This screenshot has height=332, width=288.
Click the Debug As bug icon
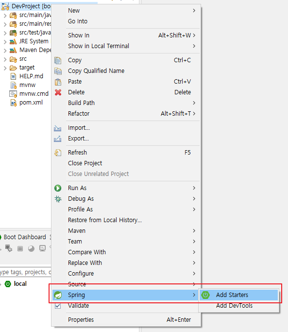[58, 199]
